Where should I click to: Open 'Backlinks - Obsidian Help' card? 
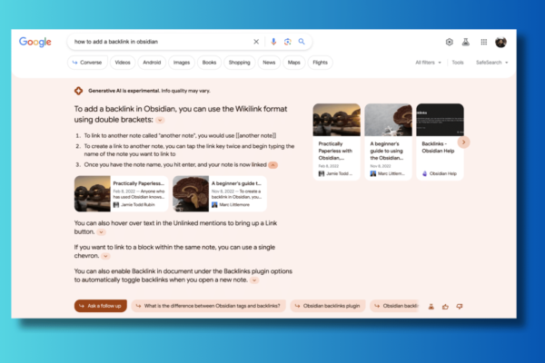[440, 142]
